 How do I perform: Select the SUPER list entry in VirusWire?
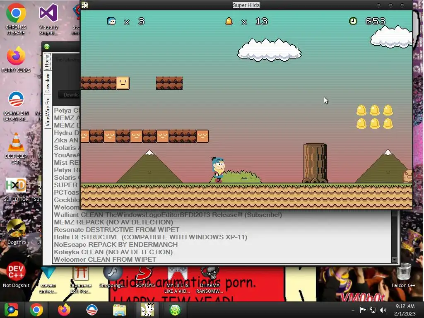pyautogui.click(x=67, y=185)
